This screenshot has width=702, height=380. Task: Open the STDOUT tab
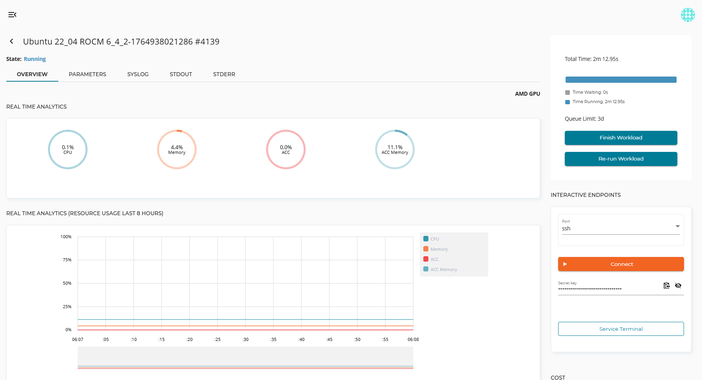pos(181,74)
